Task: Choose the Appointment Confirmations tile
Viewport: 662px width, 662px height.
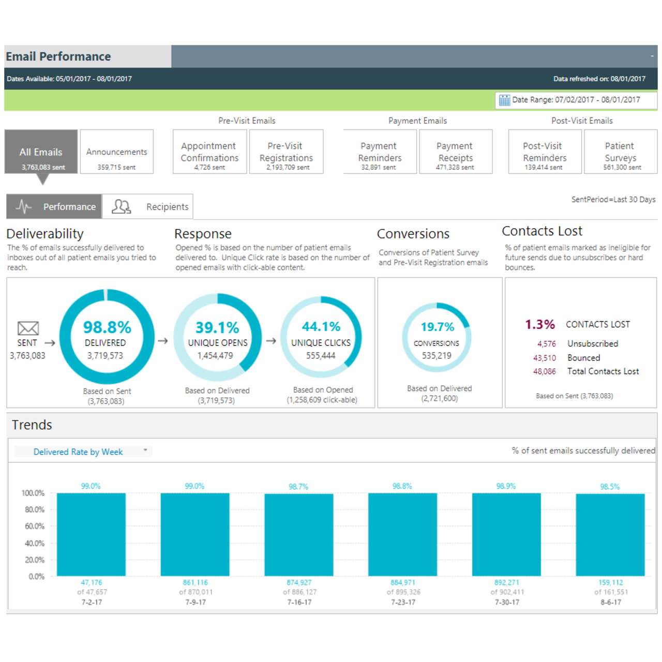Action: (x=209, y=152)
